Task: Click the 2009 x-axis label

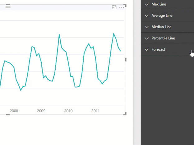Action: (41, 111)
